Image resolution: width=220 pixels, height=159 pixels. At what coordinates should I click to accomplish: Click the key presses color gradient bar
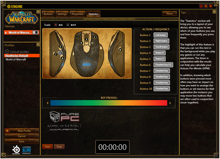(109, 103)
